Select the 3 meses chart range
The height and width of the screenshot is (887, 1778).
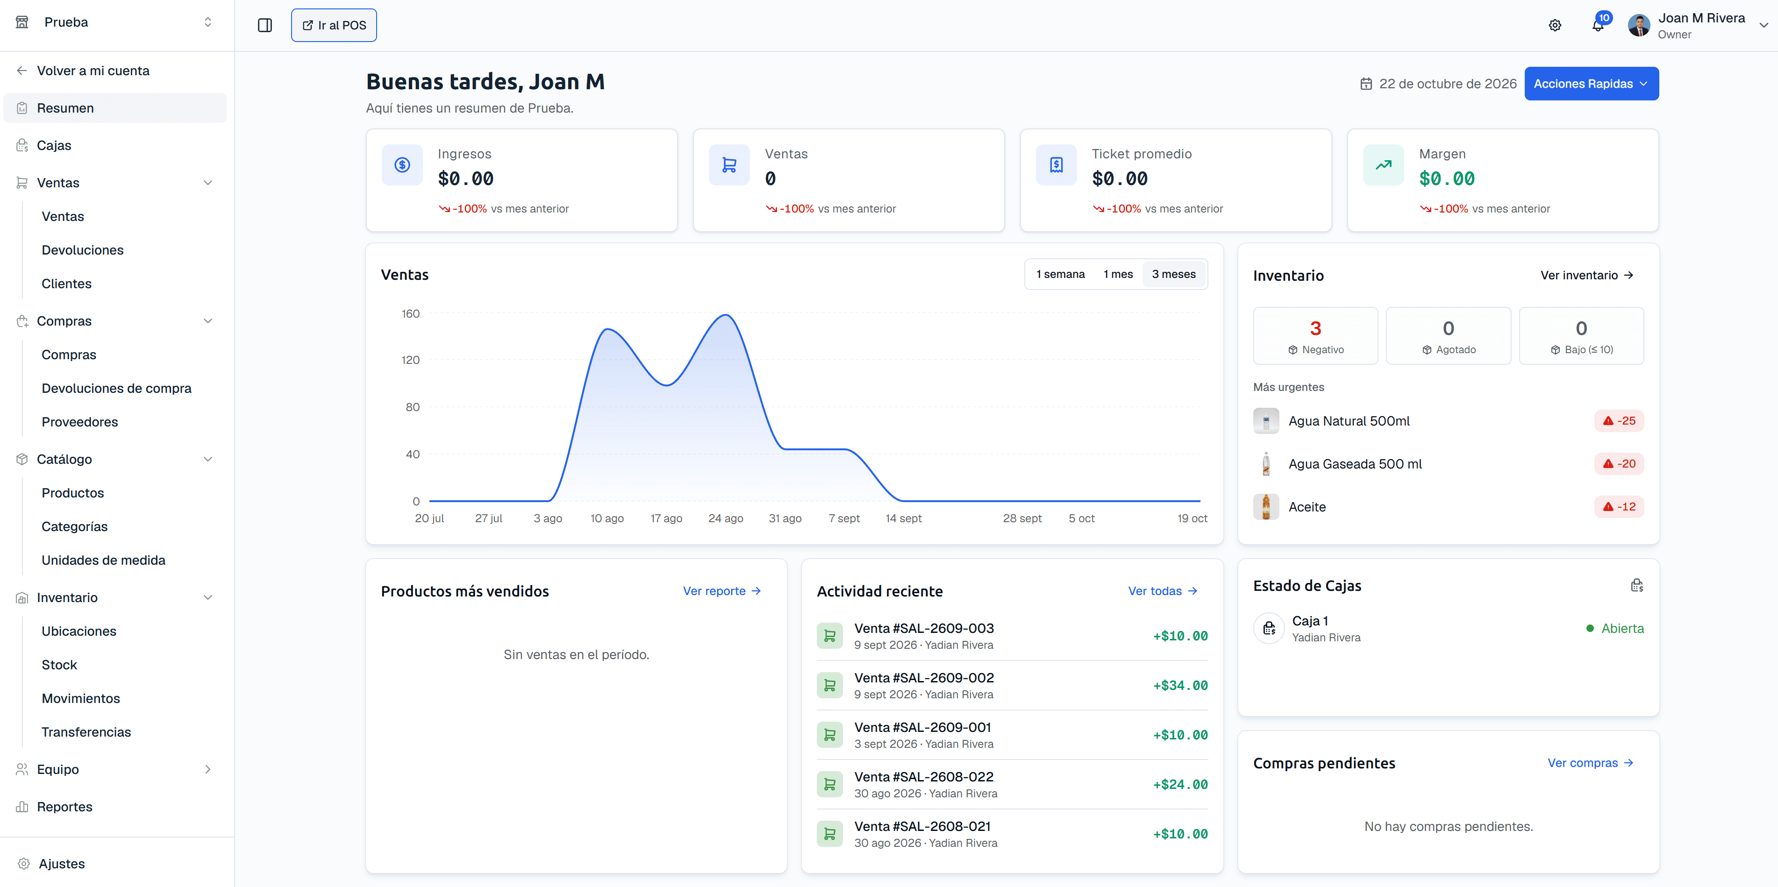pyautogui.click(x=1173, y=275)
